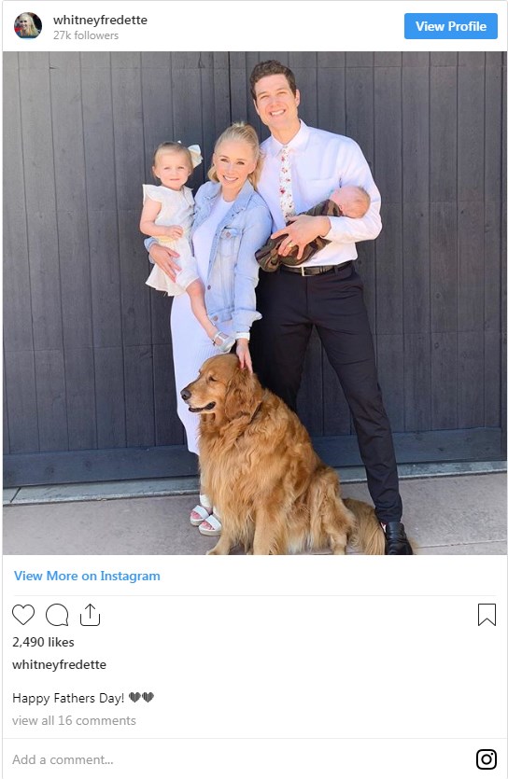Tap the share upload arrow icon
508x779 pixels.
tap(90, 615)
